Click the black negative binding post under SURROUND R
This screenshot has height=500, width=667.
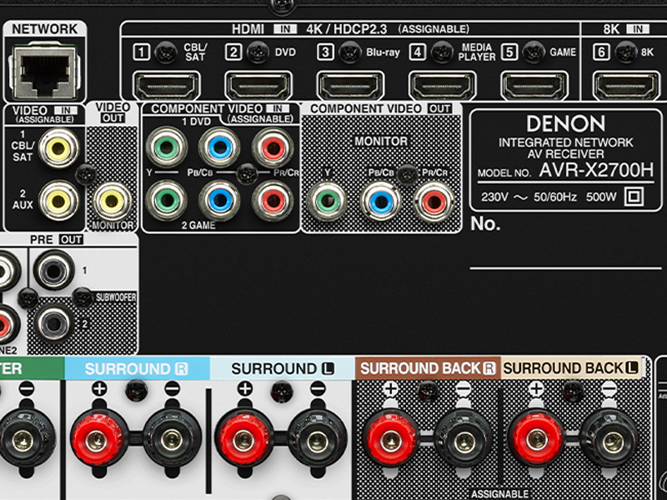[172, 441]
